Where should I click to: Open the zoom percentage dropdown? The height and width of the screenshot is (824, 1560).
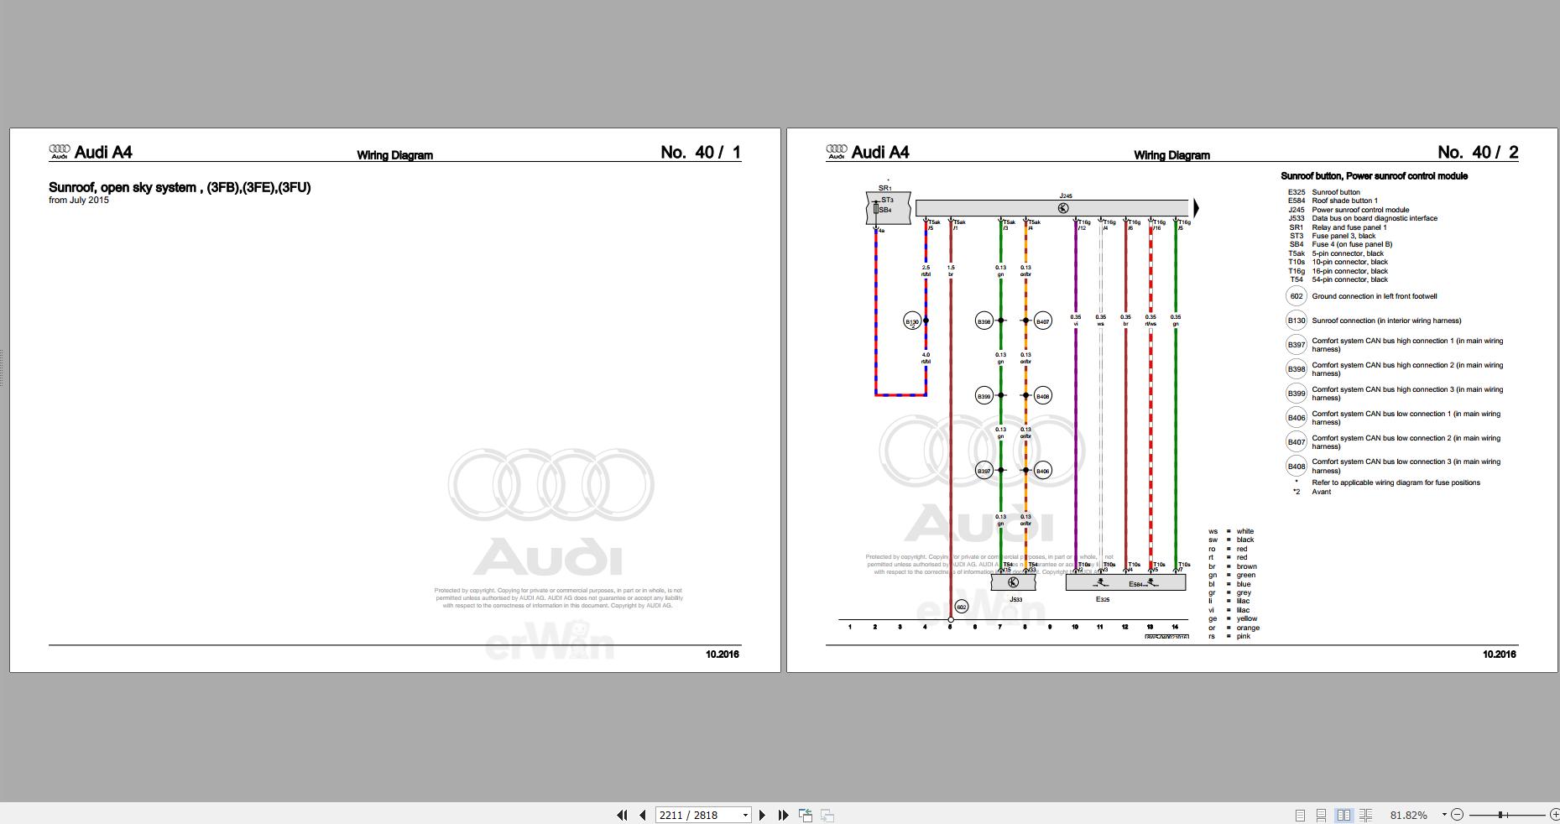(1444, 815)
